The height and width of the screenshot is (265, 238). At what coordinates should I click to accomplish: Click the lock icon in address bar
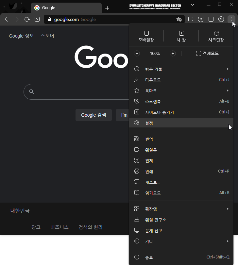49,19
